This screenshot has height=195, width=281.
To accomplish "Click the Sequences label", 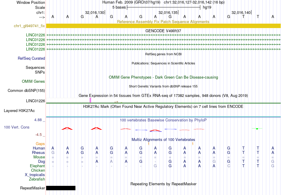I will 35,67.
